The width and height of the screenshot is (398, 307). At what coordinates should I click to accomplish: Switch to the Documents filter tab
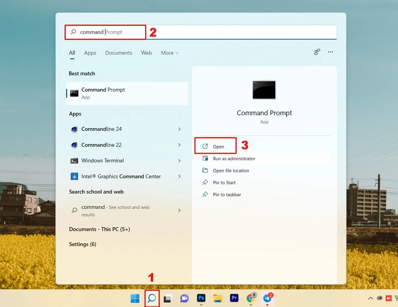click(x=119, y=53)
